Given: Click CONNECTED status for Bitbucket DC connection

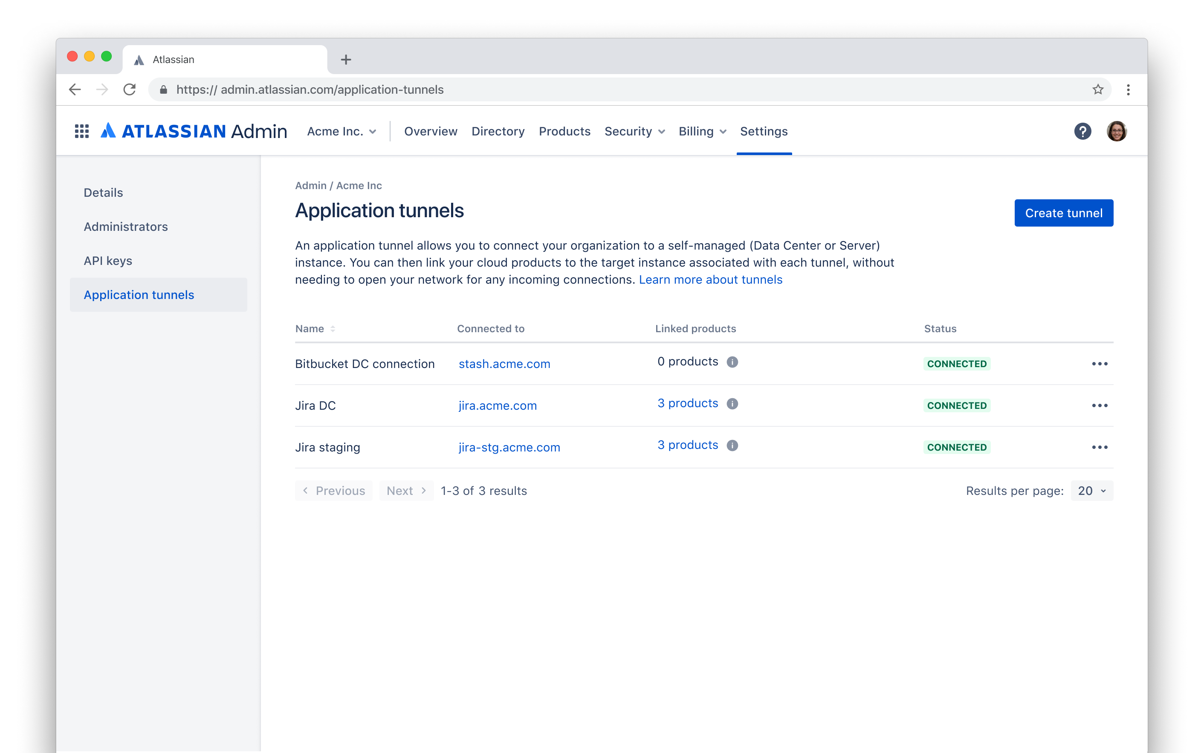Looking at the screenshot, I should point(956,364).
